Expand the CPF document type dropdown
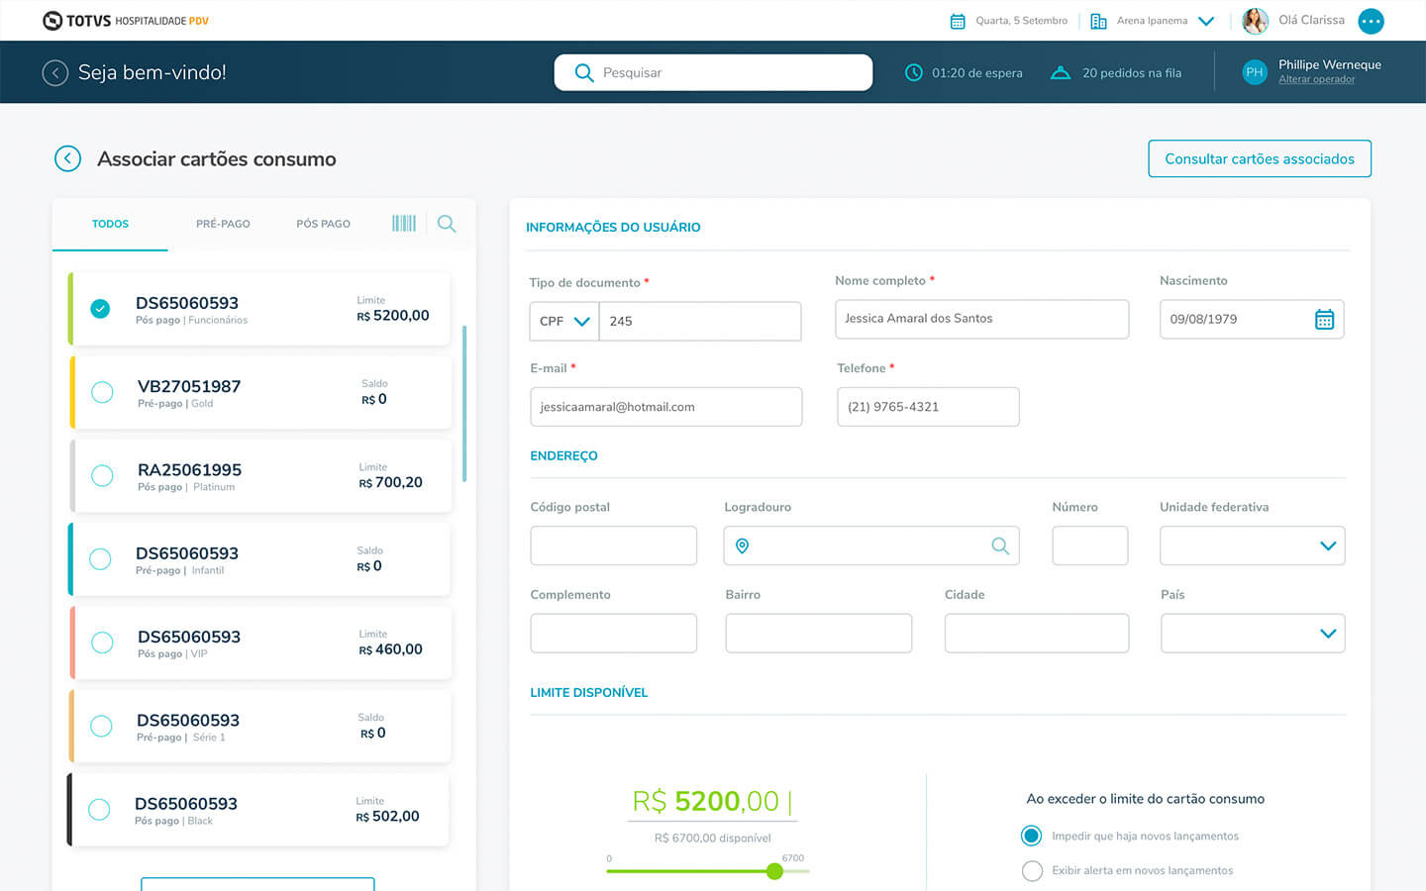1426x891 pixels. [564, 322]
